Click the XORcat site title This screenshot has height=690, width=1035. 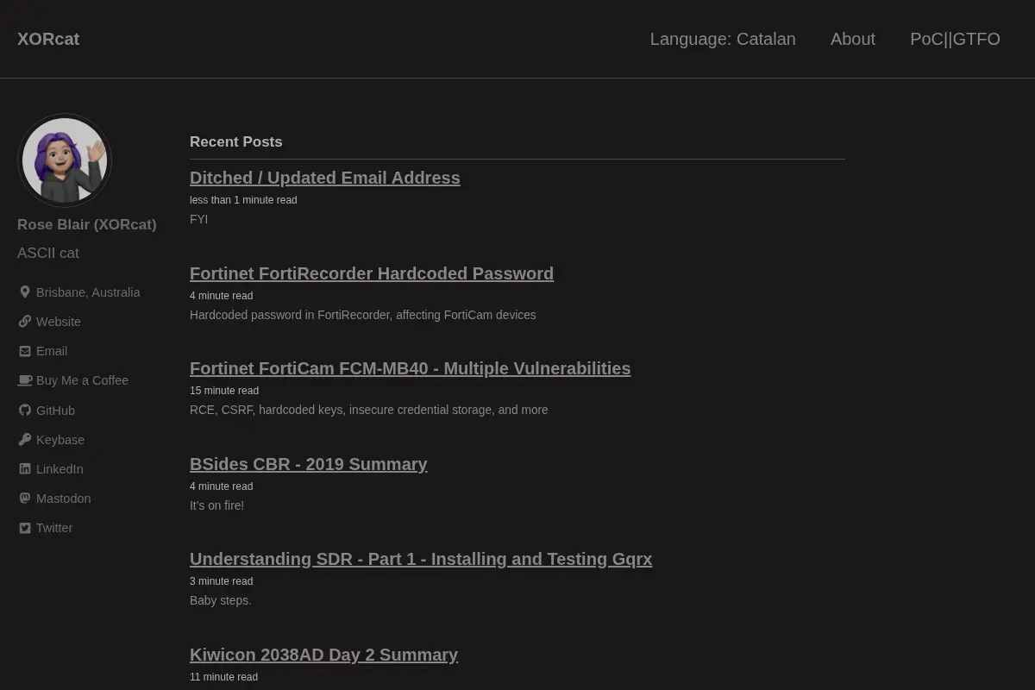point(48,39)
